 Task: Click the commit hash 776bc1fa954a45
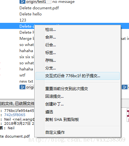(x=19, y=111)
